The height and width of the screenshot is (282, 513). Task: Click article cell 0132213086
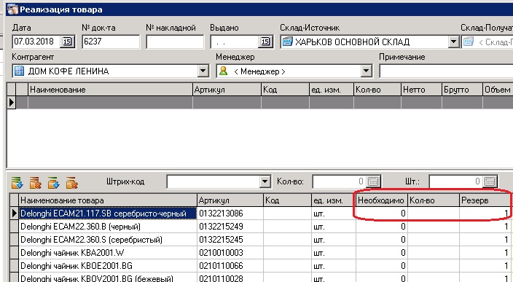230,214
